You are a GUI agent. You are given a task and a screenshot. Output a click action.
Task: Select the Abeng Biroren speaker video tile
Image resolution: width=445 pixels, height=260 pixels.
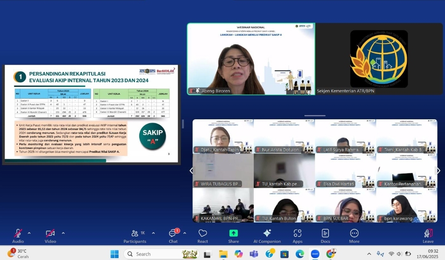pos(251,59)
